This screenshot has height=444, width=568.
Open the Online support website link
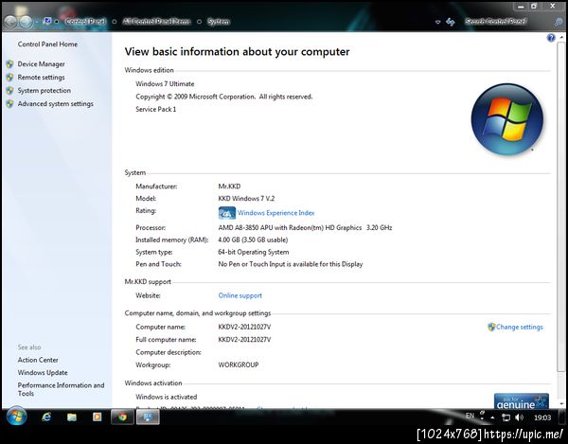tap(240, 295)
